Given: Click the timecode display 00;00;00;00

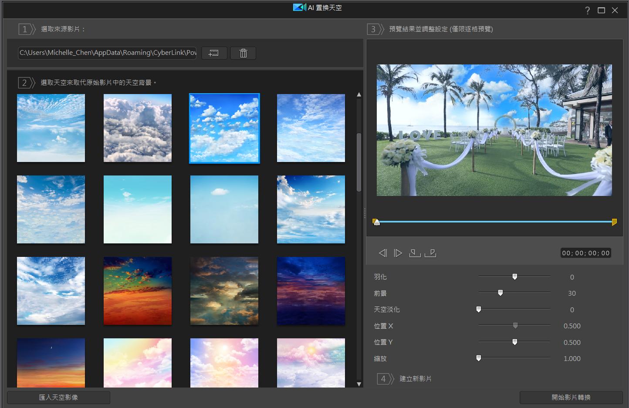Looking at the screenshot, I should [x=585, y=253].
